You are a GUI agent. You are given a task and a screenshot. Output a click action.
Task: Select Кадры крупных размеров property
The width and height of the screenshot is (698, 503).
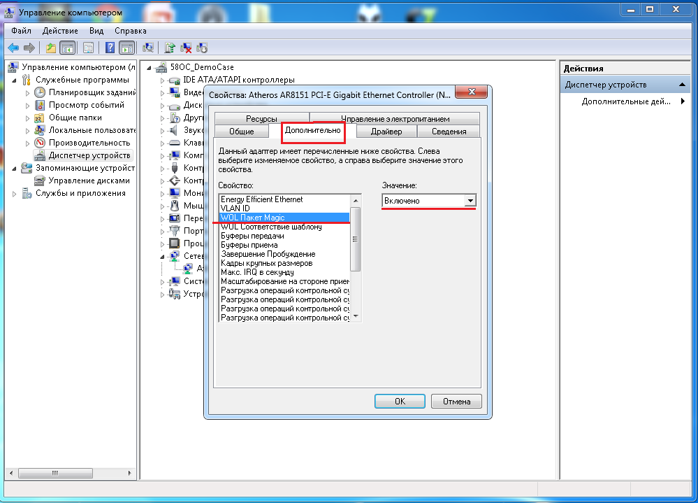coord(284,263)
